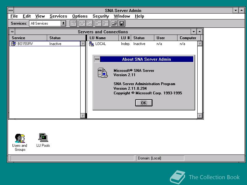Select the B015SRV service row name

click(x=25, y=43)
